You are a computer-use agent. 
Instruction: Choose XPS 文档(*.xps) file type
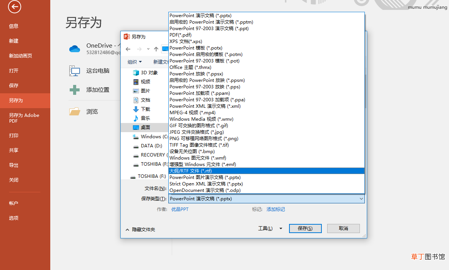pos(266,42)
